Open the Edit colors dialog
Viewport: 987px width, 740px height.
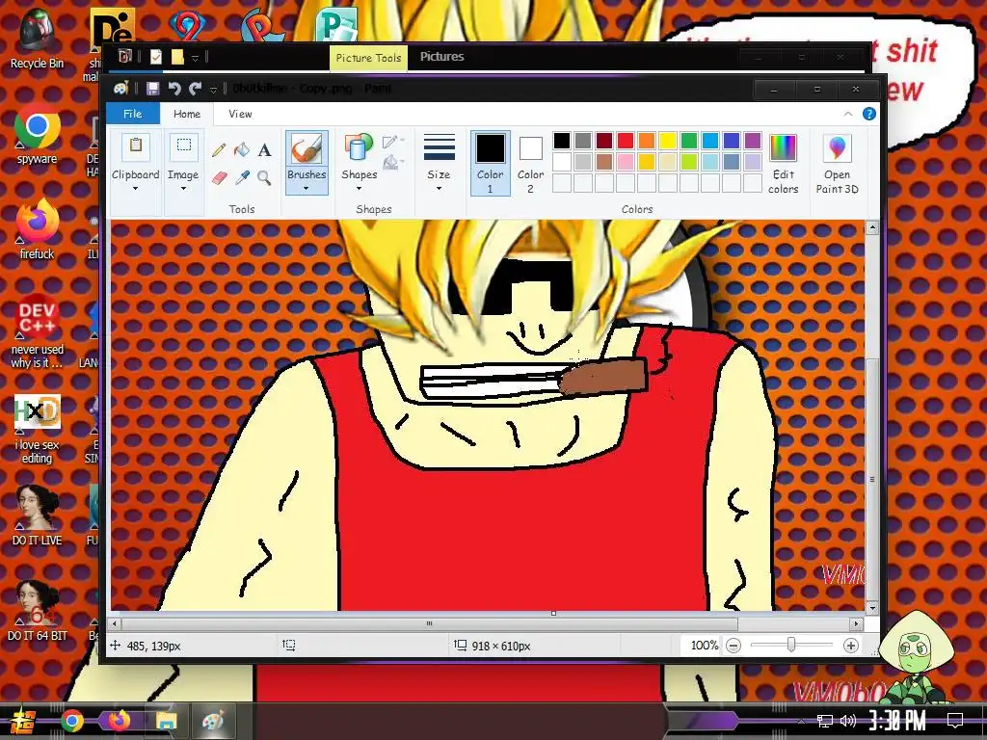[x=783, y=164]
